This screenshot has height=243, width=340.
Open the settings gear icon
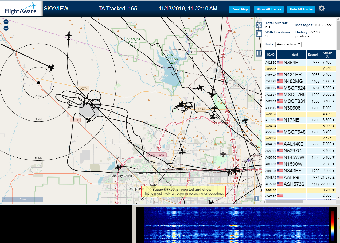pos(322,9)
